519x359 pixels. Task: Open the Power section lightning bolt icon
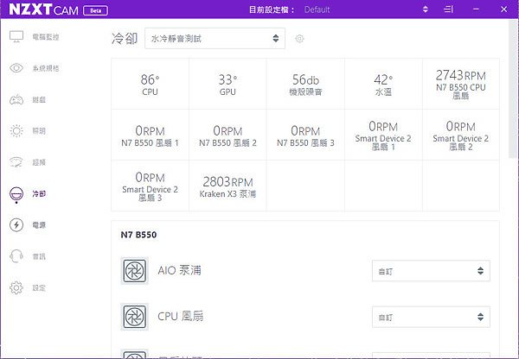pos(16,225)
